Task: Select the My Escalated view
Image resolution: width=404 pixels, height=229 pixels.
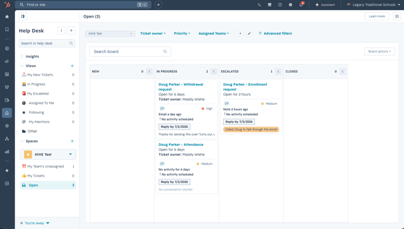Action: pos(48,94)
